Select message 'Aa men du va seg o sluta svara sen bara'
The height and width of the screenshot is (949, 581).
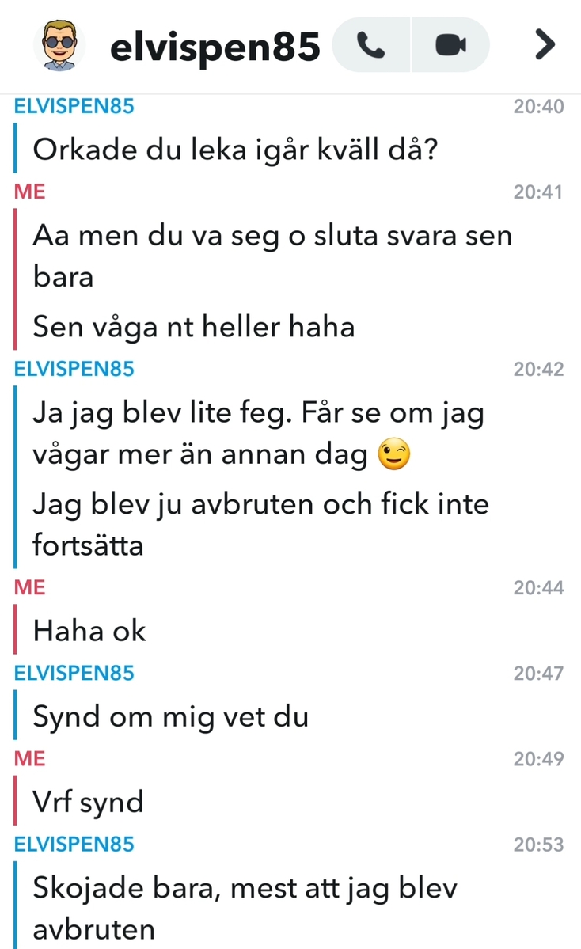pos(272,256)
